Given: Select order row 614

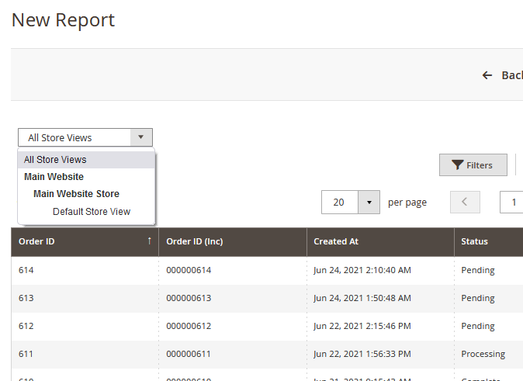Looking at the screenshot, I should pos(26,270).
